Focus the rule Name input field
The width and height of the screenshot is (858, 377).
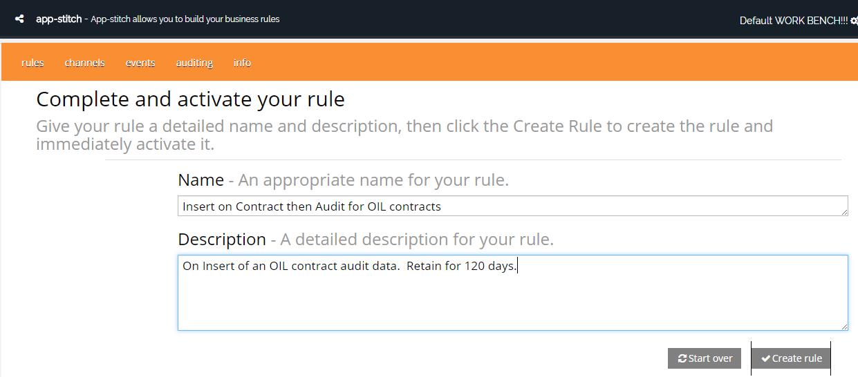(512, 206)
